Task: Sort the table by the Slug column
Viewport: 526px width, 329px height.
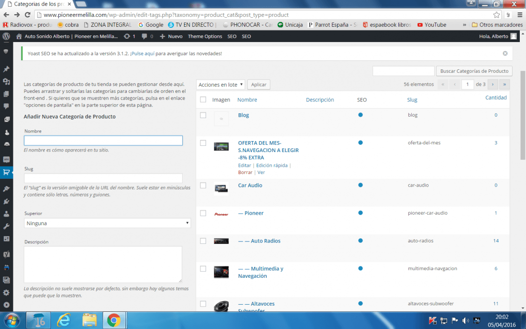Action: (412, 99)
